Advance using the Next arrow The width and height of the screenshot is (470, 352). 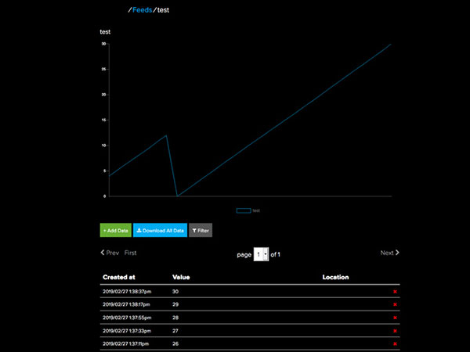coord(389,253)
